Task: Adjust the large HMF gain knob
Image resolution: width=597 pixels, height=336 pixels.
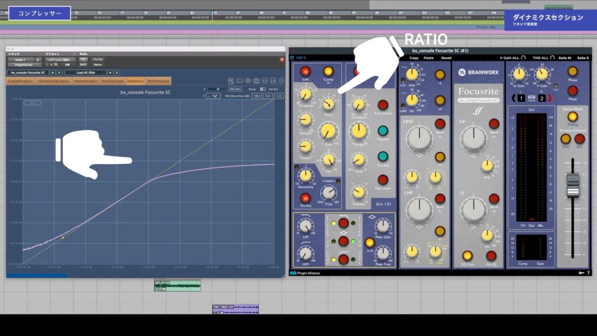Action: pos(419,138)
